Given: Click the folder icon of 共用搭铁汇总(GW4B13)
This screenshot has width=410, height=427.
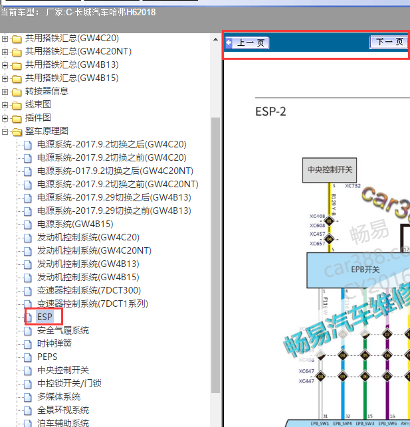Looking at the screenshot, I should [x=17, y=66].
